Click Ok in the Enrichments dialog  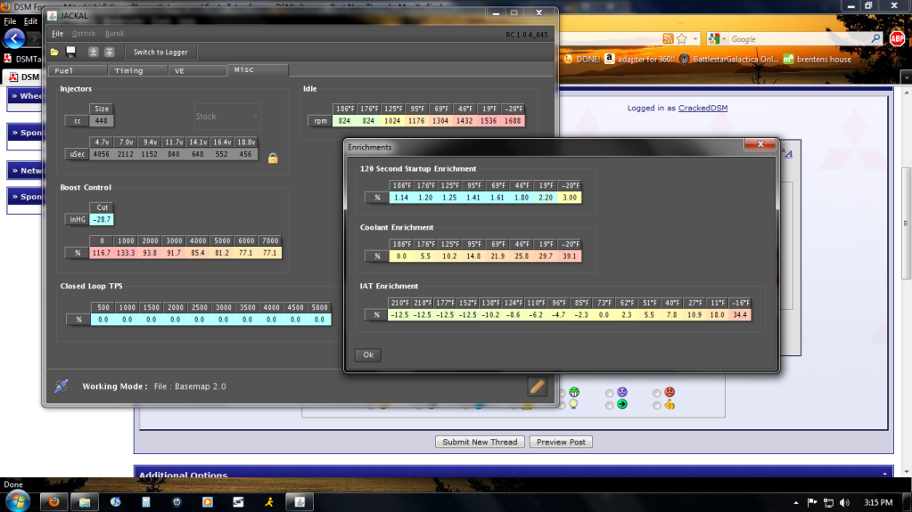(368, 354)
